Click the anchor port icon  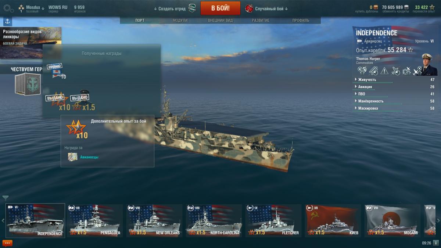(8, 21)
